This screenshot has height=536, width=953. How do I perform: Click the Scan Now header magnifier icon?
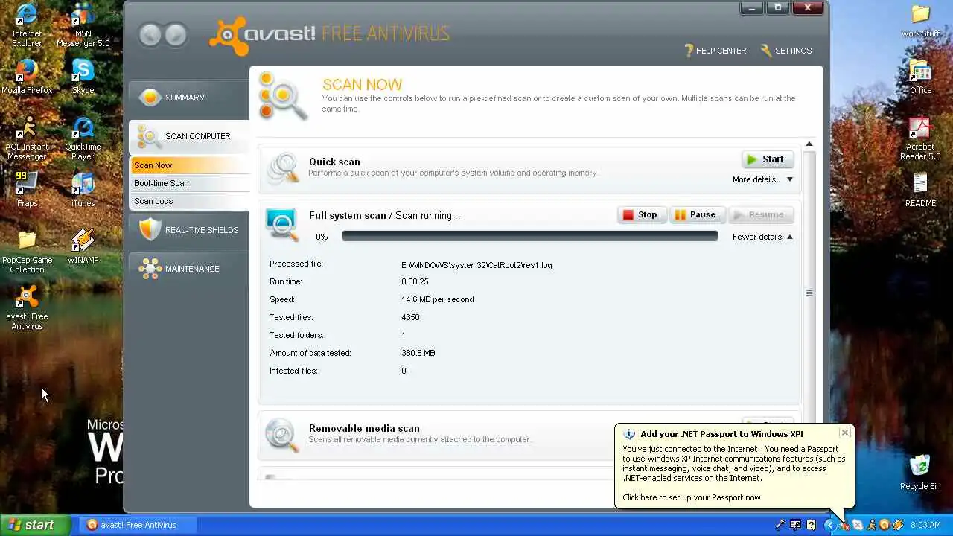[x=283, y=97]
